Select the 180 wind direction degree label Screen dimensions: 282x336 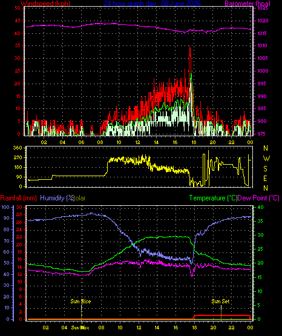coord(18,167)
